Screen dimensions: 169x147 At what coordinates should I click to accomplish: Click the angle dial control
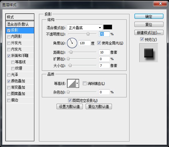[x=72, y=43]
